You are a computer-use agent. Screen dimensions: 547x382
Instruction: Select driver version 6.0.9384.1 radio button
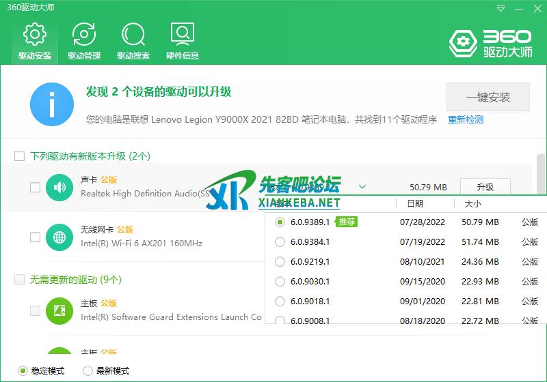(280, 241)
